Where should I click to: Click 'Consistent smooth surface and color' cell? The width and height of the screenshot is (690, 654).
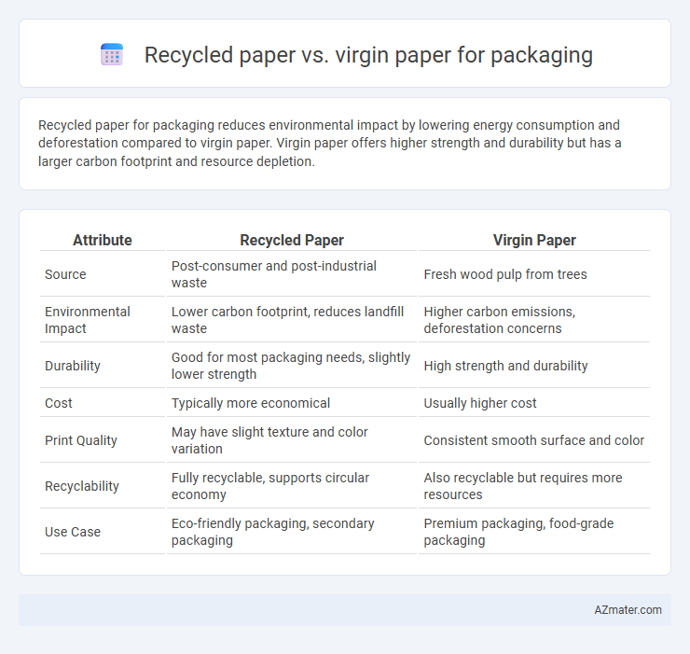click(533, 440)
